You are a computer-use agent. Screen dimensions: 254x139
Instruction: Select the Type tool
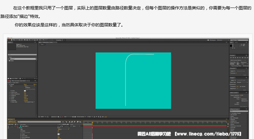pos(30,40)
